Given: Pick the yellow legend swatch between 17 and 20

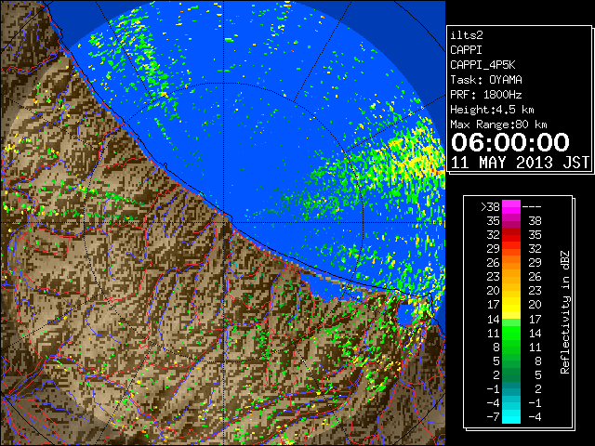Looking at the screenshot, I should (511, 305).
